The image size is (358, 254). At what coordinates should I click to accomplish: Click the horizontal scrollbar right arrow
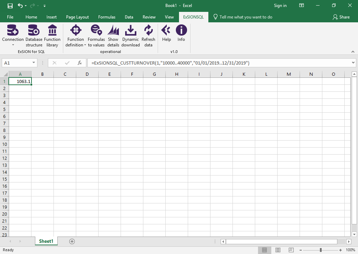(x=349, y=241)
